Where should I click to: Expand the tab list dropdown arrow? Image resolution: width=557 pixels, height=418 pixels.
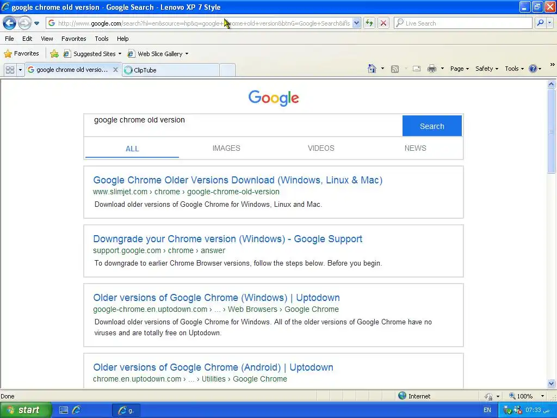coord(20,70)
